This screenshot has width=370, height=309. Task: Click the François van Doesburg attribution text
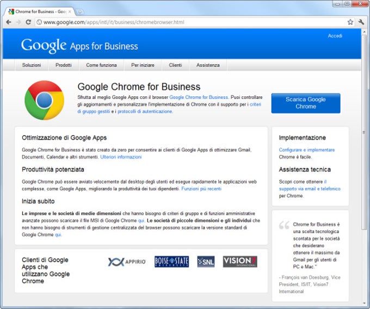coord(310,284)
